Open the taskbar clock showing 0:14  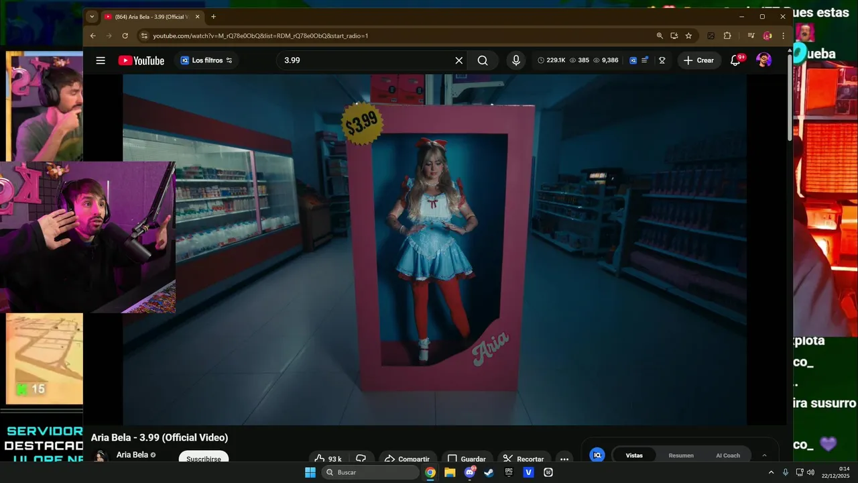[837, 472]
